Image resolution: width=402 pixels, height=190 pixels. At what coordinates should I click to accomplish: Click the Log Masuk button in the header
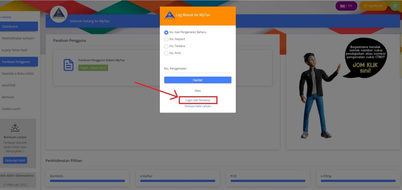point(373,6)
